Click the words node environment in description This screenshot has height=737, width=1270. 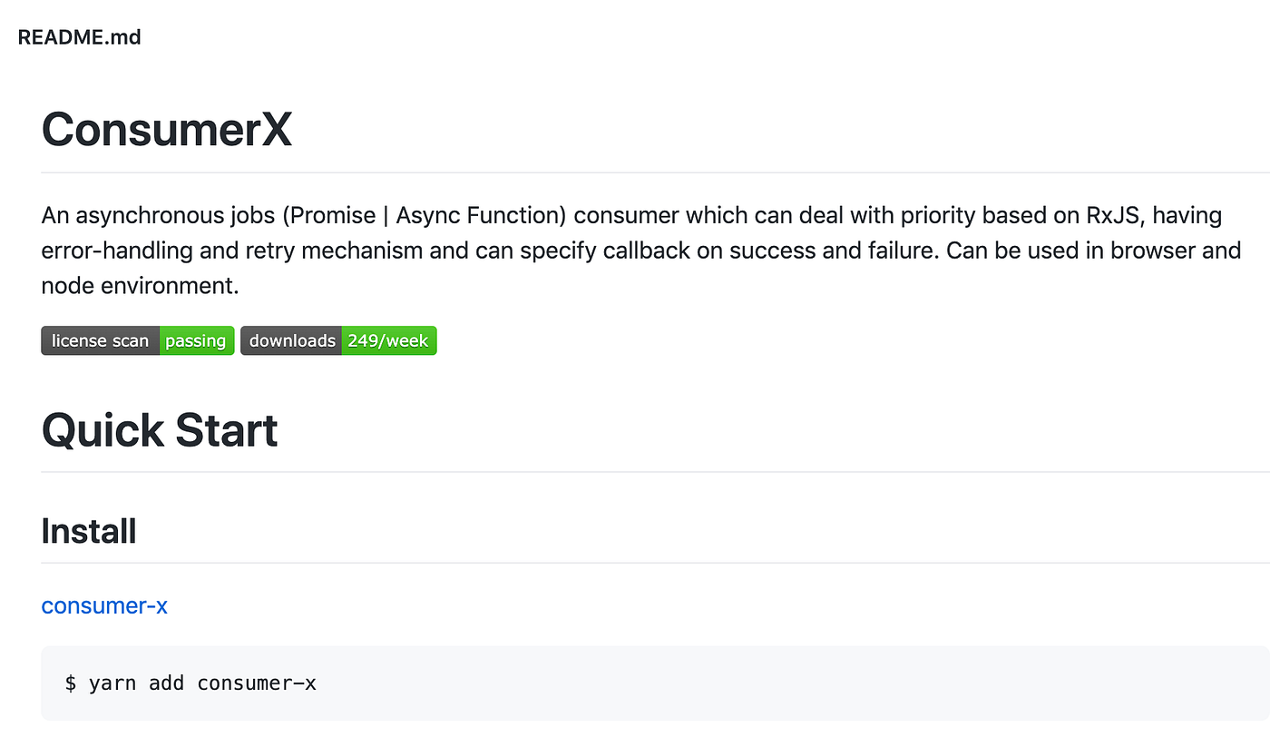pos(139,285)
